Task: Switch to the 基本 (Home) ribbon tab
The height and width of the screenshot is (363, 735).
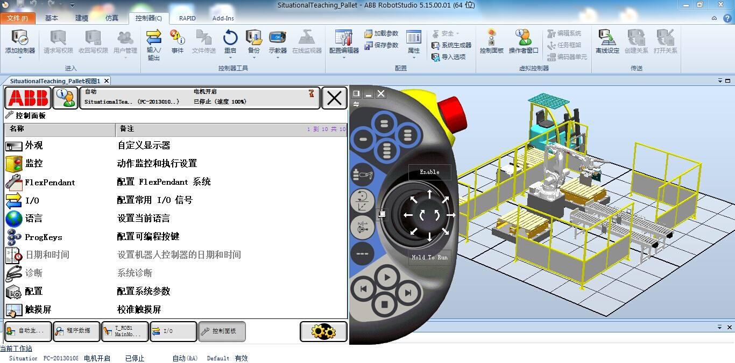Action: 52,18
